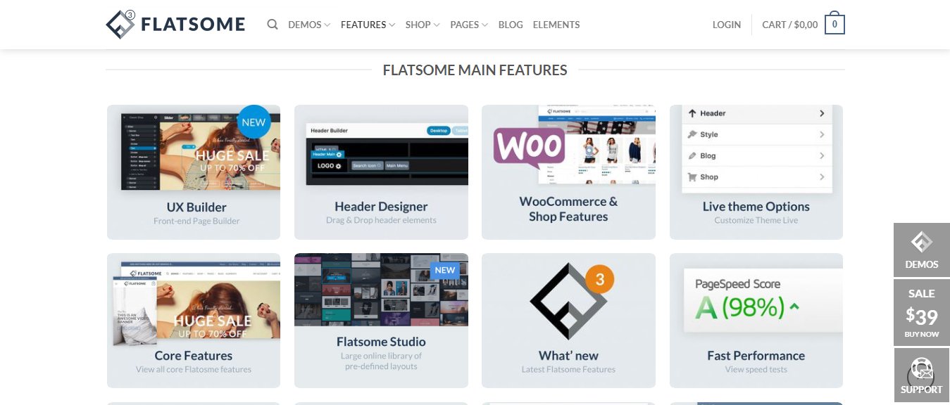
Task: Click the "Large online library of pre-defined layouts" text
Action: click(x=381, y=361)
